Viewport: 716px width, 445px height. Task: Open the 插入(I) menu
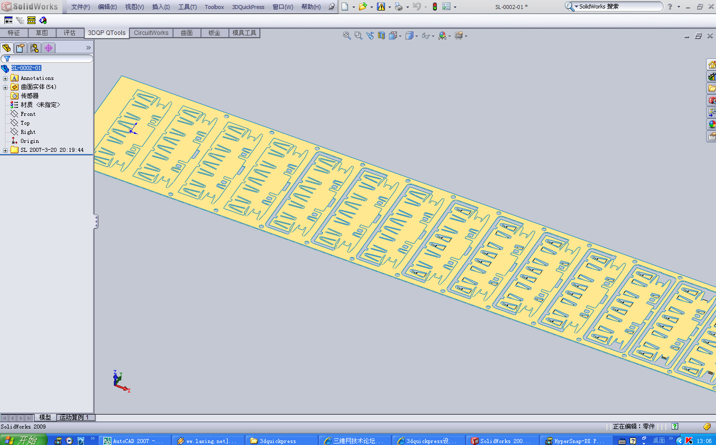coord(161,7)
